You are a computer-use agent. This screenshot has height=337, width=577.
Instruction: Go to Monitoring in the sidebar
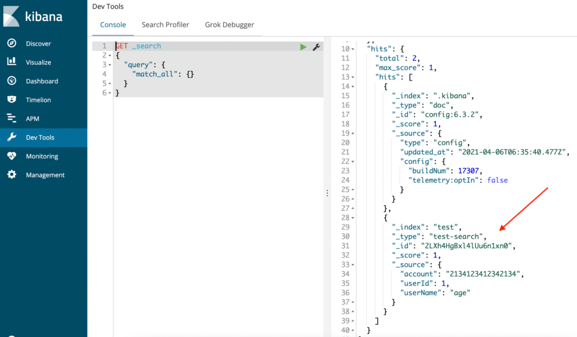pyautogui.click(x=42, y=156)
